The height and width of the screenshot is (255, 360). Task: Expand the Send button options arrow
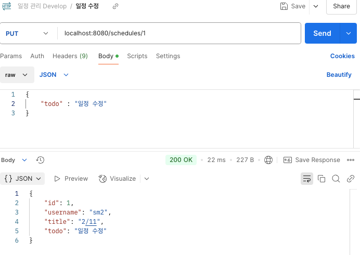point(348,33)
